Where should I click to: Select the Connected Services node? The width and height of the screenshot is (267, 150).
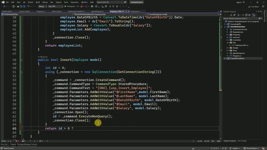tap(240, 30)
